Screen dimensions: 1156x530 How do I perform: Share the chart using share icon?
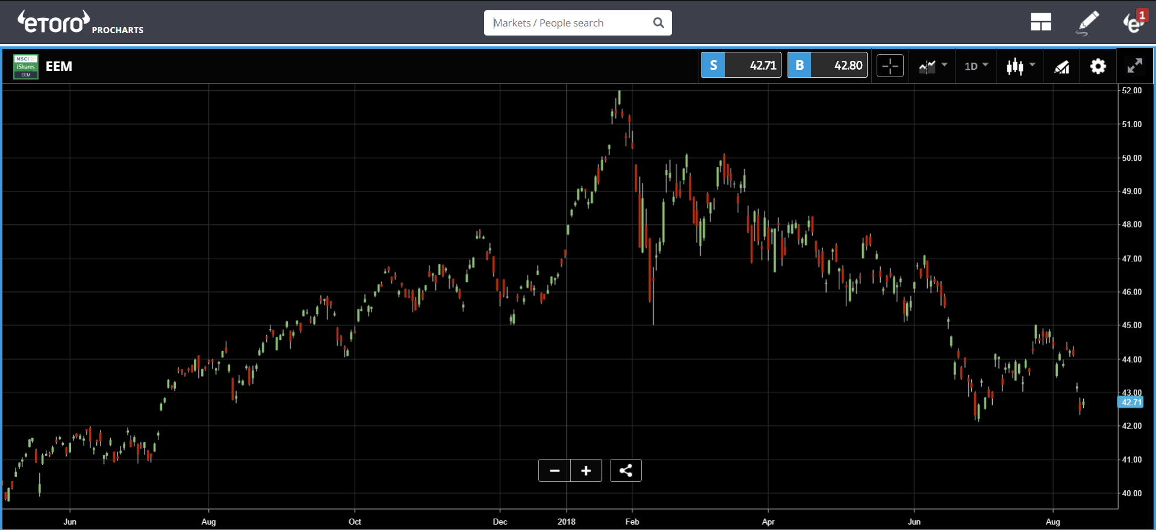pos(626,470)
